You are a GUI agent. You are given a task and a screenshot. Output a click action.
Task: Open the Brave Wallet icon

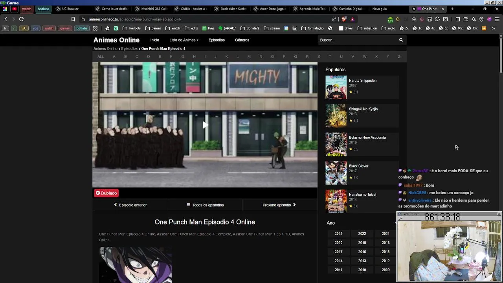[x=466, y=19]
